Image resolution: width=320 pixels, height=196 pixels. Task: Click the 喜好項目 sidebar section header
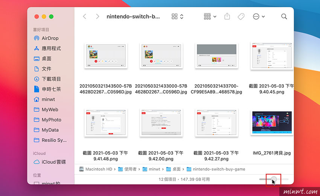click(x=41, y=30)
